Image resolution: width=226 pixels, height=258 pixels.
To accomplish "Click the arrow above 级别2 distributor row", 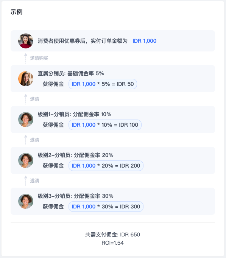I will (26, 140).
